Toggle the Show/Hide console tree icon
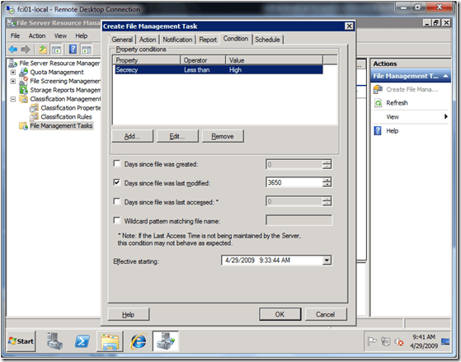The width and height of the screenshot is (461, 362). [x=56, y=49]
